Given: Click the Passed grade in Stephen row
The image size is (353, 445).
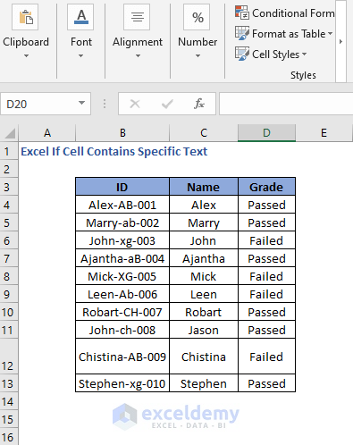Looking at the screenshot, I should point(266,383).
